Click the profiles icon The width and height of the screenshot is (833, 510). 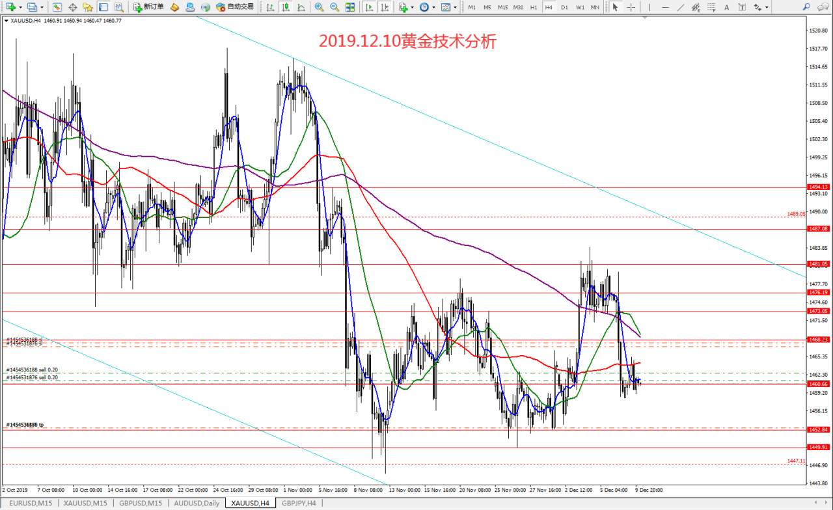tap(32, 7)
